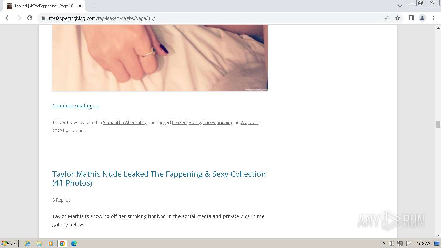Screen dimensions: 441x248
Task: Open the browser side panel
Action: 411,18
